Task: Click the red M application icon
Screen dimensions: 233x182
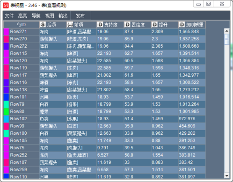Action: [x=6, y=6]
